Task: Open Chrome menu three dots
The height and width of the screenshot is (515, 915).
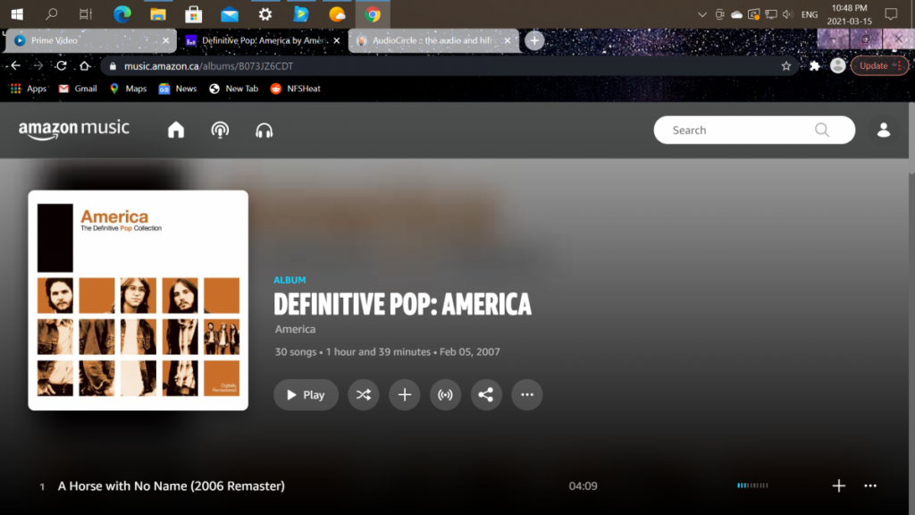Action: pyautogui.click(x=900, y=65)
